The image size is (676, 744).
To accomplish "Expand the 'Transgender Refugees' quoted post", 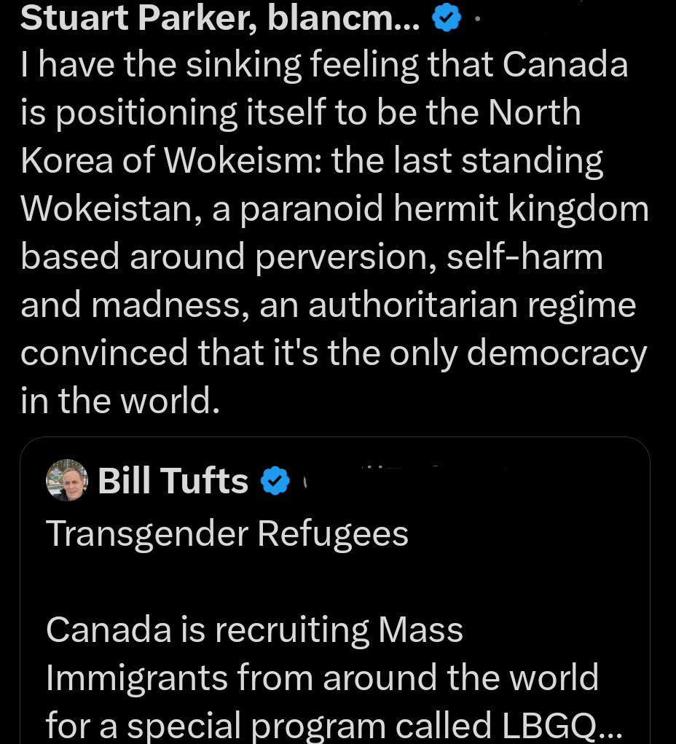I will [x=227, y=533].
